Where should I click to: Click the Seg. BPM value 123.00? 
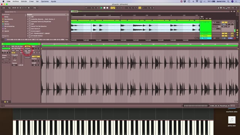[27, 53]
